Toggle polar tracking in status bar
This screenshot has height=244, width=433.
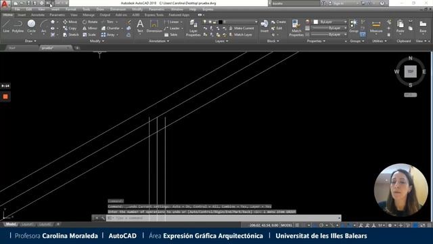(x=321, y=225)
